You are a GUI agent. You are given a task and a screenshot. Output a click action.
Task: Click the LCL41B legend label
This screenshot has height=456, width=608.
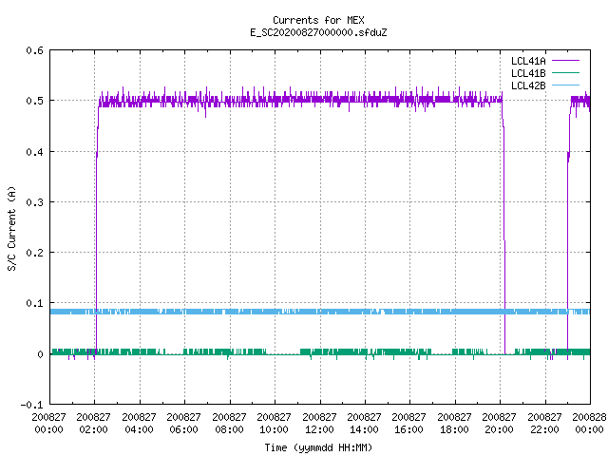coord(528,73)
